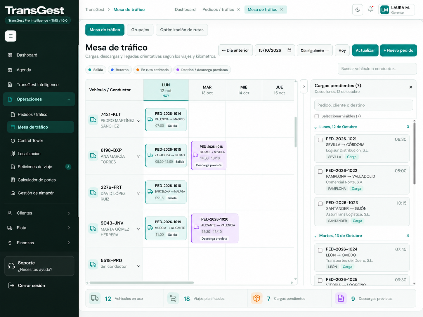Click the Dashboard grid icon in sidebar

pos(10,55)
